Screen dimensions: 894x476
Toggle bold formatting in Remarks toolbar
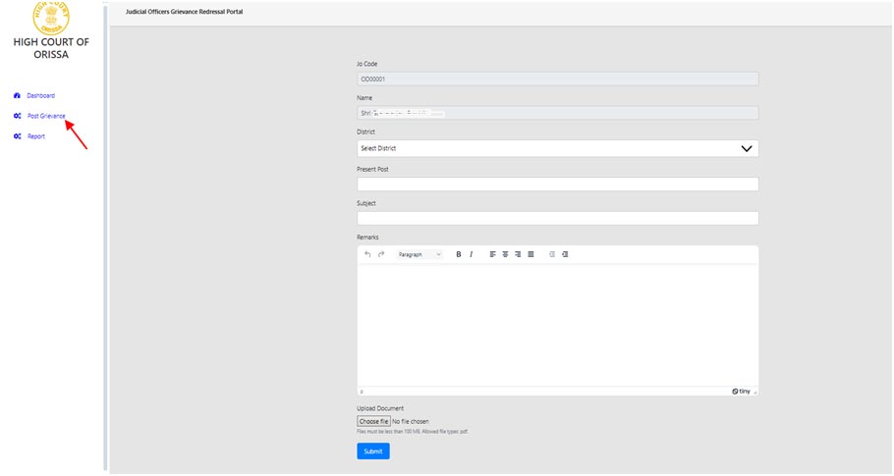459,254
